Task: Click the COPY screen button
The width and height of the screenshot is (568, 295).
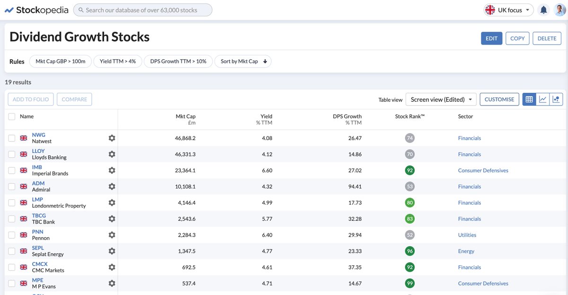Action: click(517, 38)
